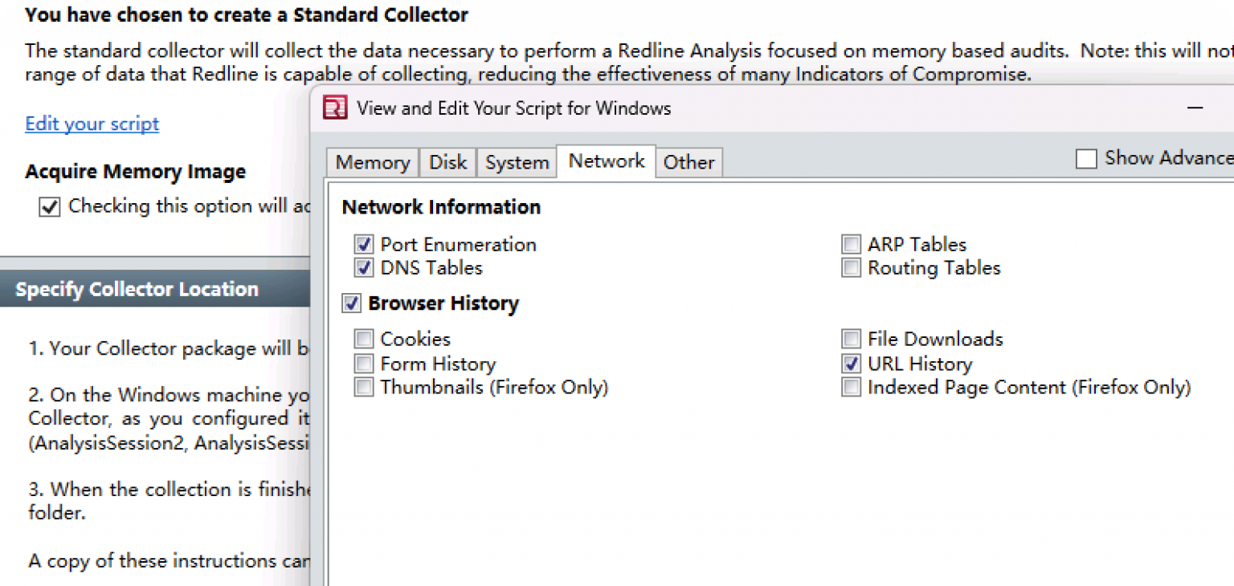Switch to the Memory tab
The height and width of the screenshot is (586, 1234).
371,161
